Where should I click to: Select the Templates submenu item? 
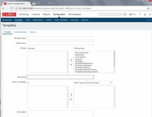point(19,20)
